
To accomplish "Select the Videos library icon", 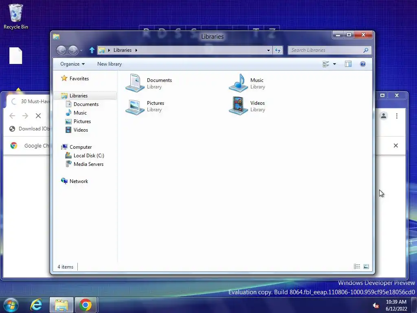I will point(238,106).
